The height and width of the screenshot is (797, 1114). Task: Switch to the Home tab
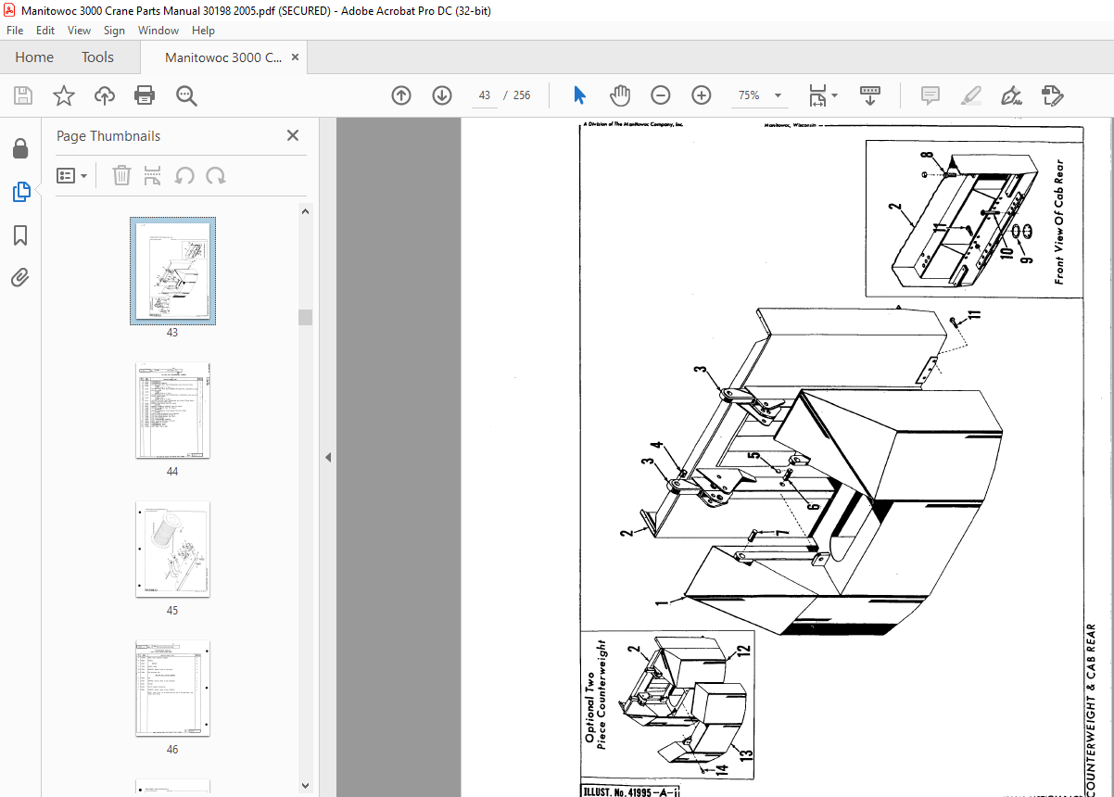point(34,57)
